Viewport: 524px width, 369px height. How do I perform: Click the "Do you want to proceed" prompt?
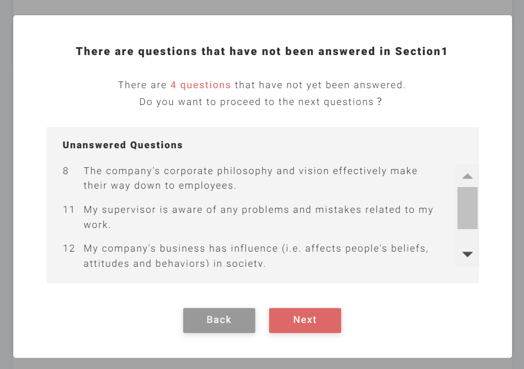point(261,102)
